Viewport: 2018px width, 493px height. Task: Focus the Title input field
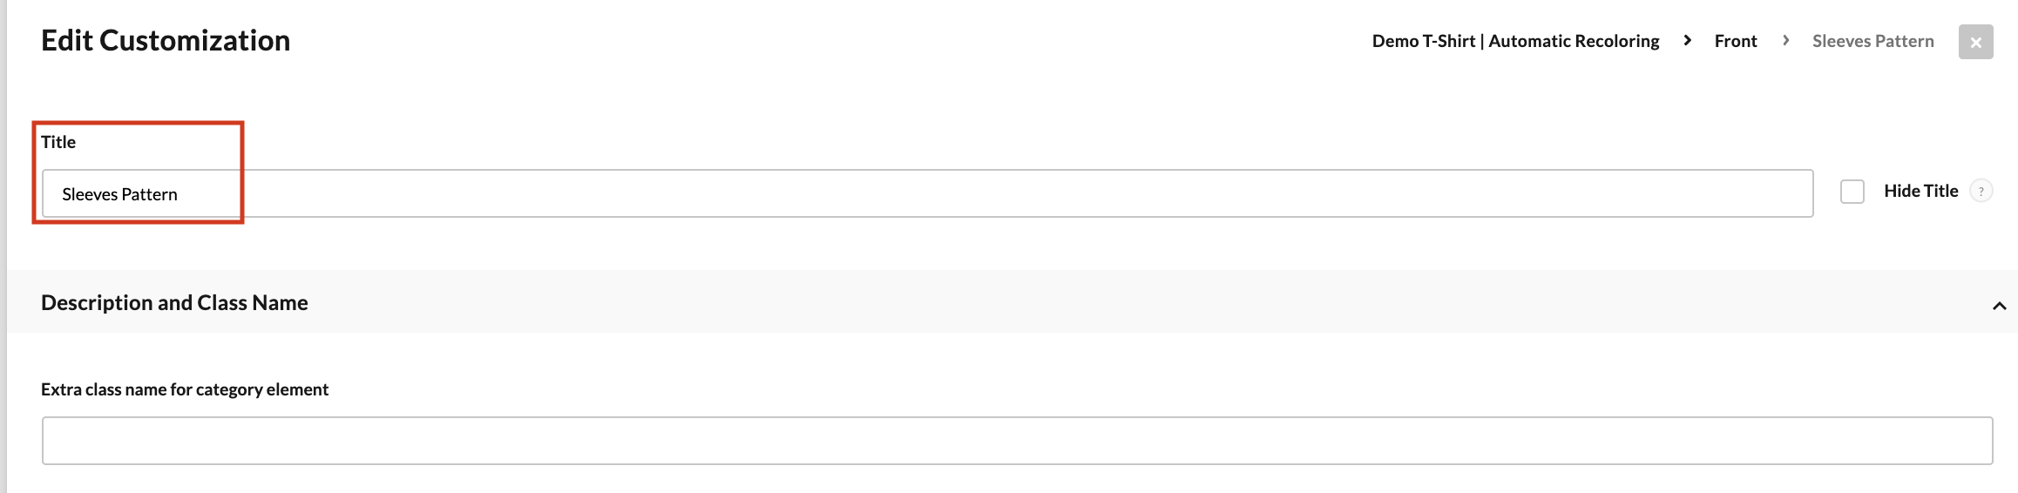(928, 193)
